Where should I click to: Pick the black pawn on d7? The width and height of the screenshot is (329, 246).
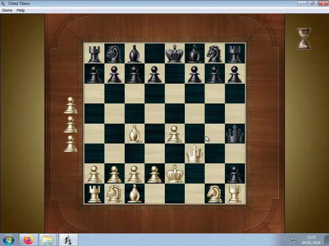pos(155,74)
